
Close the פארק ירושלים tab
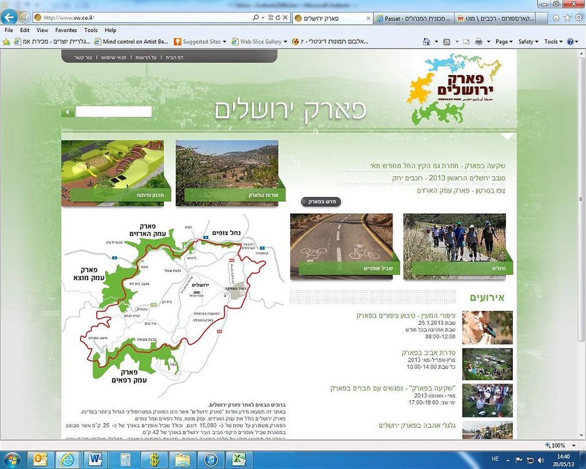coord(368,18)
